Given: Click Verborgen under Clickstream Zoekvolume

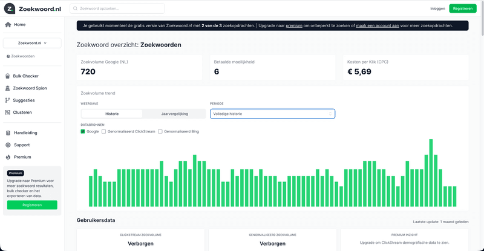Looking at the screenshot, I should (140, 244).
